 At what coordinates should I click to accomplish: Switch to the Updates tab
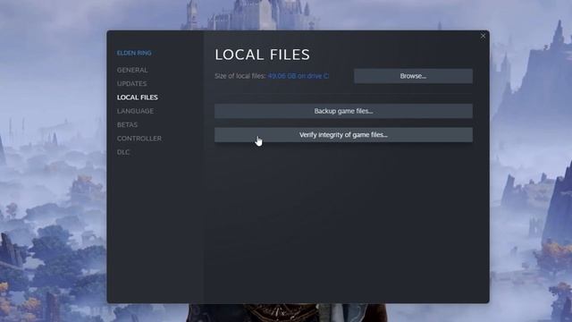tap(131, 83)
